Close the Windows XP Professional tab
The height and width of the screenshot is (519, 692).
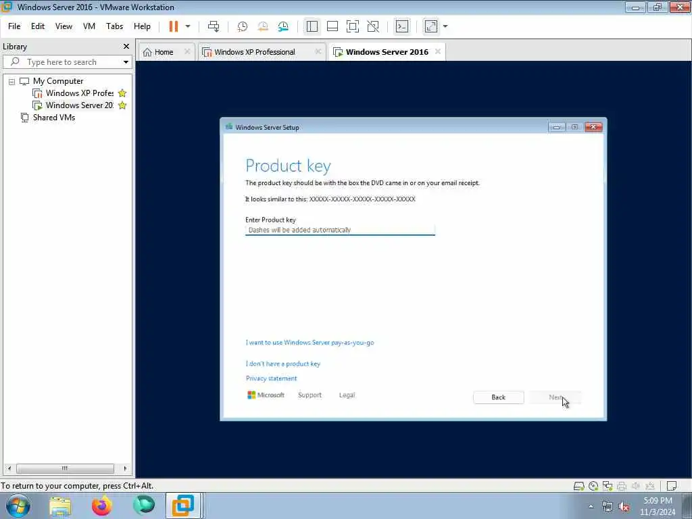click(x=318, y=51)
